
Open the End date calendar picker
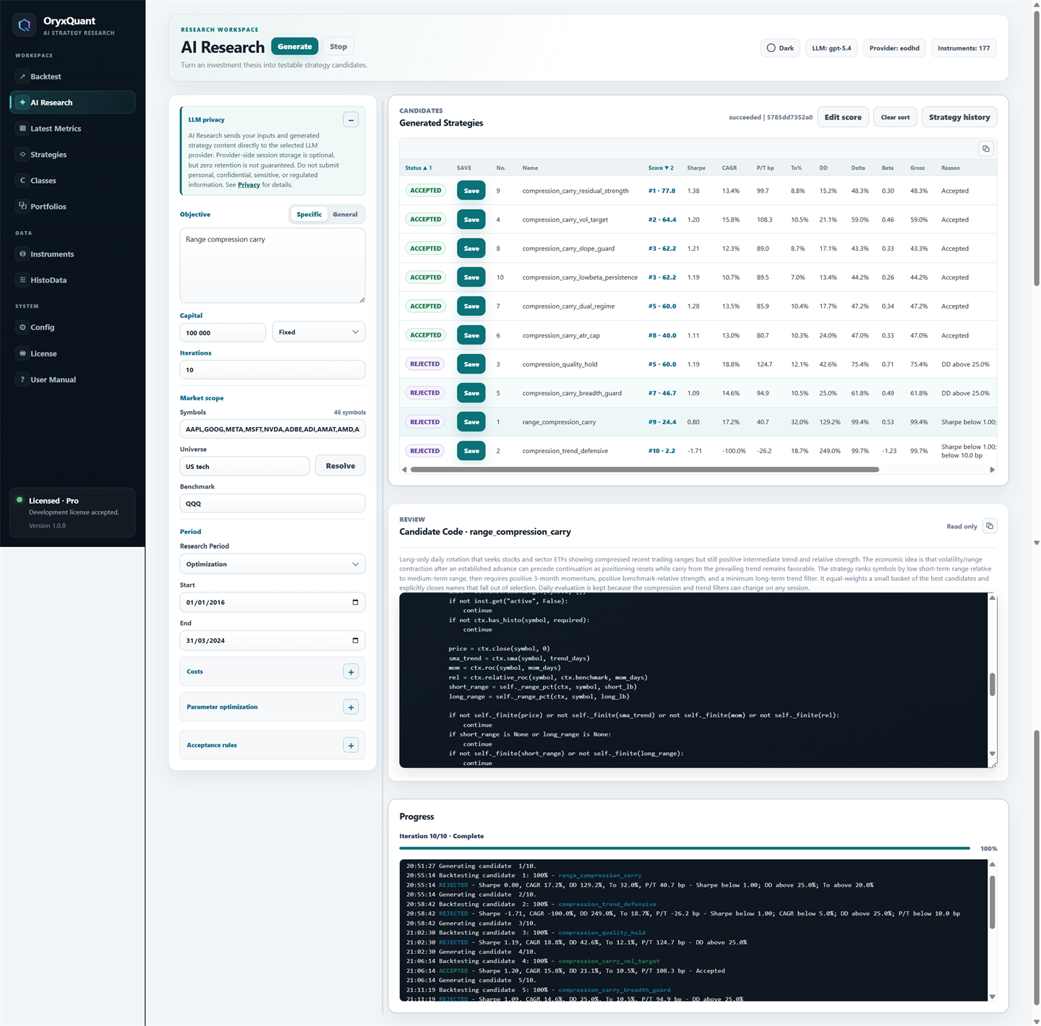pyautogui.click(x=355, y=641)
